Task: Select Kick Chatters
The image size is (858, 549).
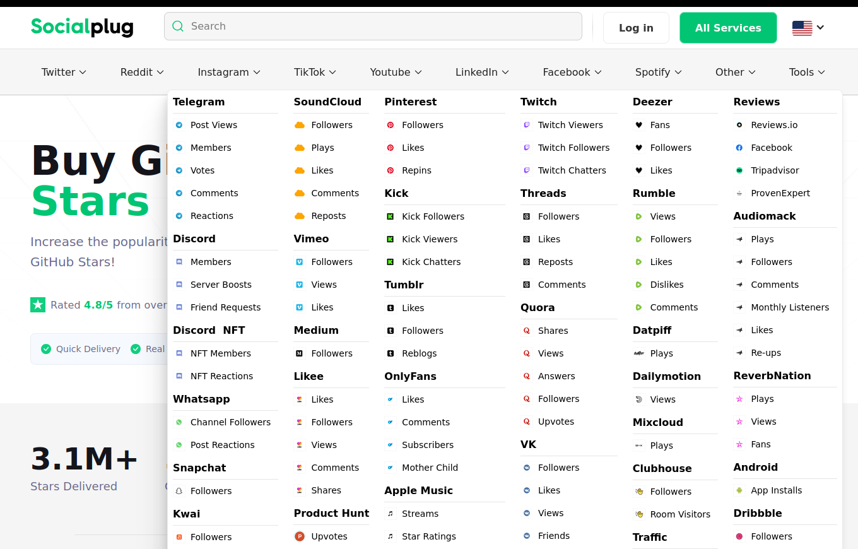Action: (x=431, y=262)
